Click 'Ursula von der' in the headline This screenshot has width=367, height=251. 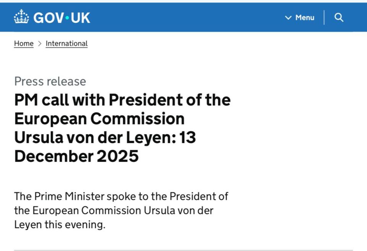[x=68, y=137]
